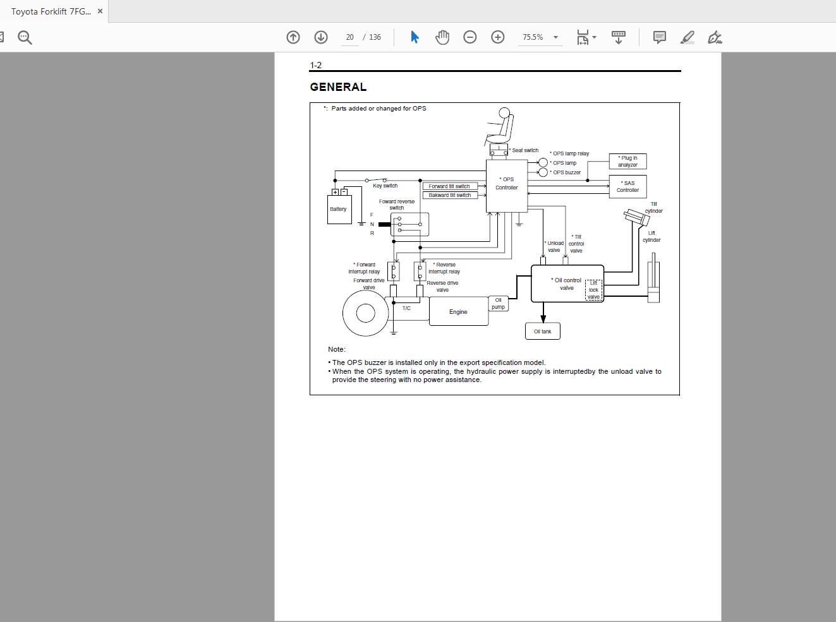Click the Plug in analyzer box
This screenshot has width=836, height=622.
click(x=627, y=161)
